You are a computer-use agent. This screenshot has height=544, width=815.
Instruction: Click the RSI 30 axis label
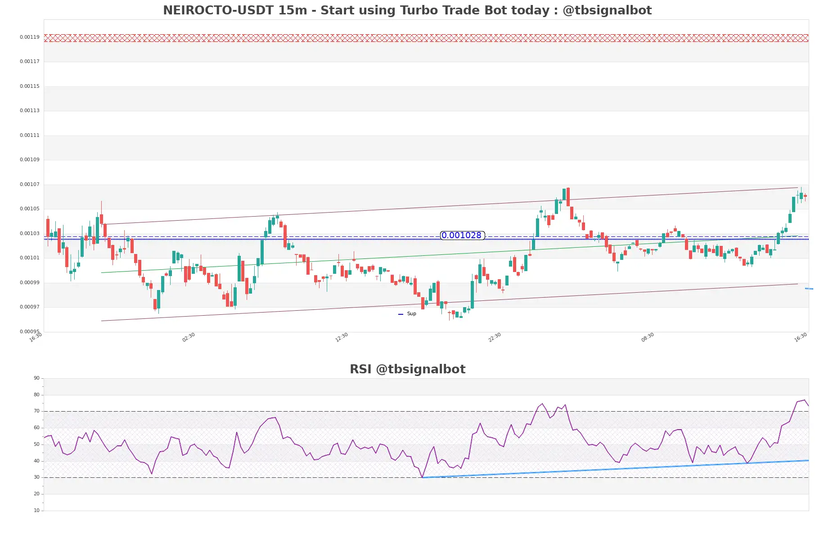click(x=36, y=477)
